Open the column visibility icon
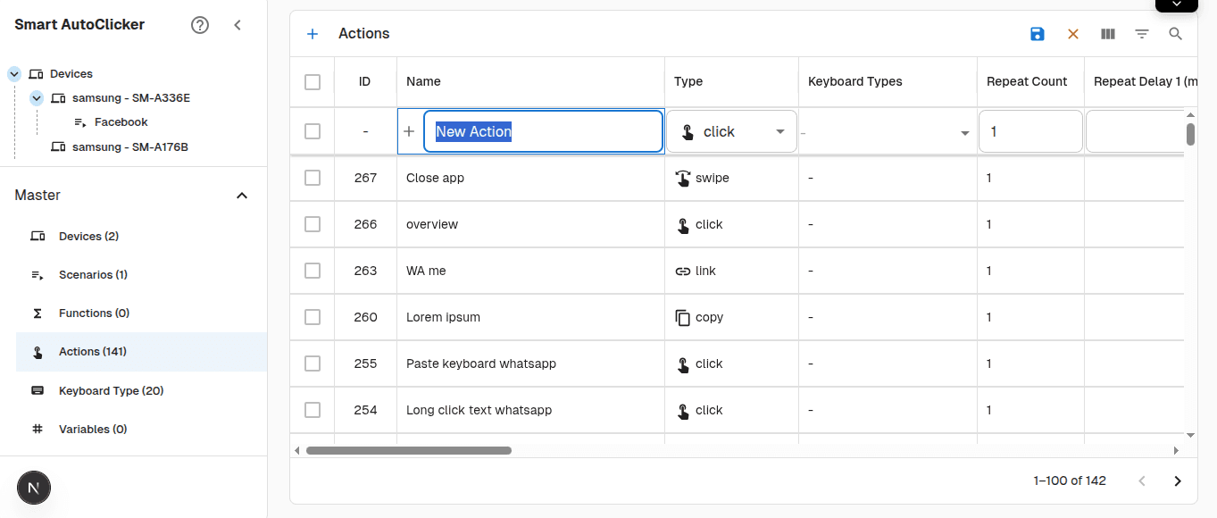 [1107, 34]
